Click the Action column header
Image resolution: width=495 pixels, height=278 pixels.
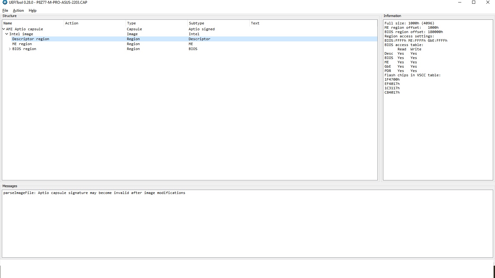95,23
